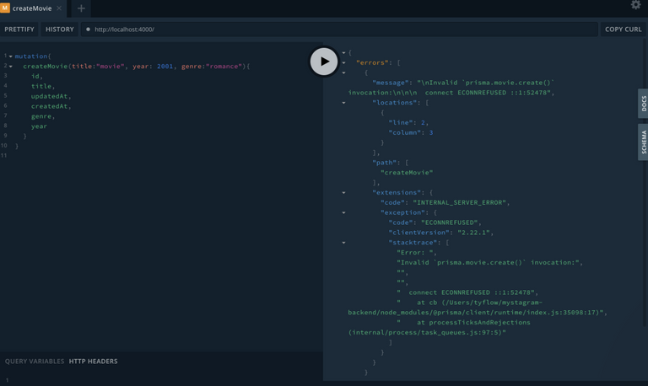Open the HISTORY panel
The height and width of the screenshot is (386, 648).
pyautogui.click(x=60, y=29)
